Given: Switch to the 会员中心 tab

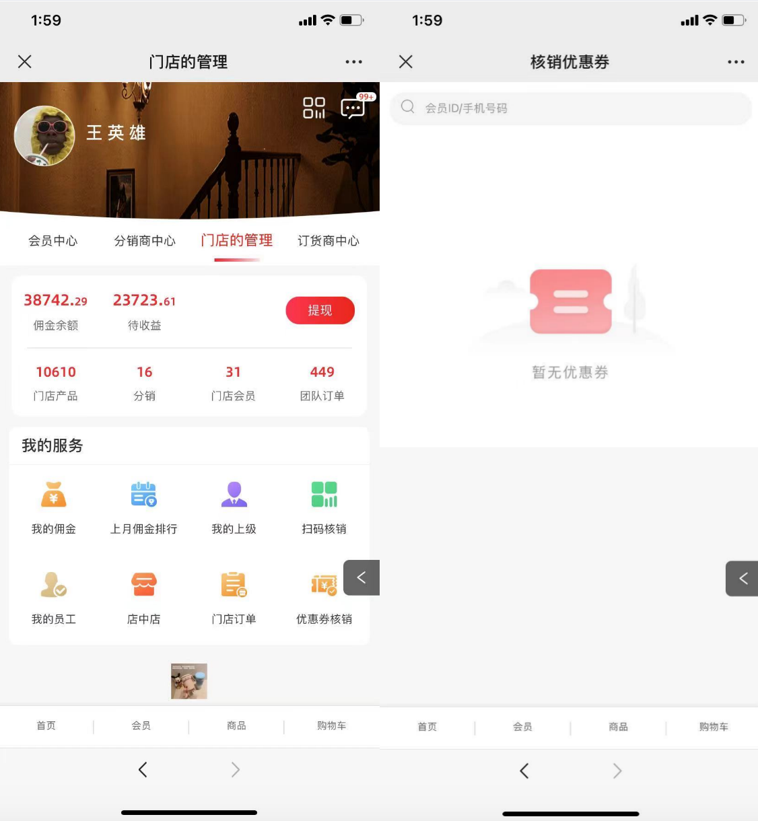Looking at the screenshot, I should [x=53, y=240].
